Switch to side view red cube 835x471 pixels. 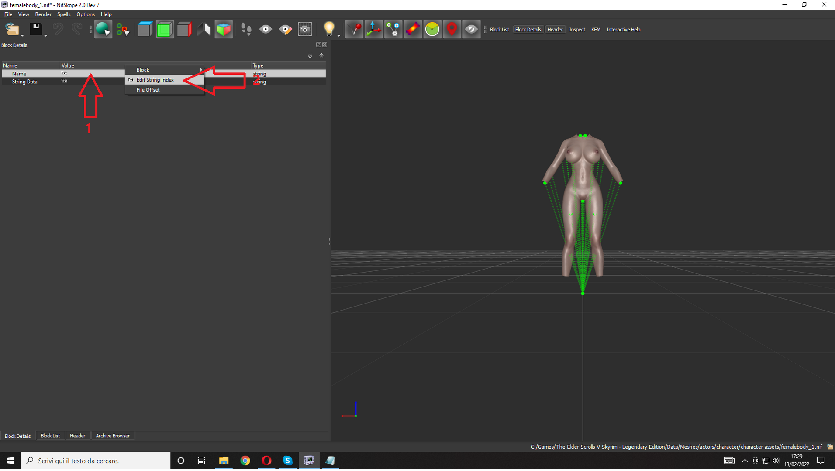click(184, 29)
